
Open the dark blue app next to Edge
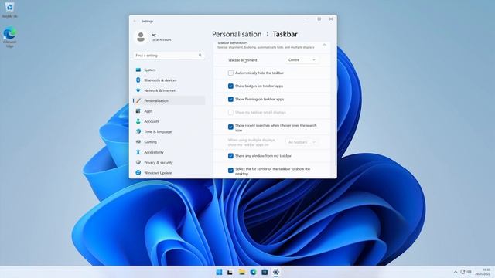point(265,272)
